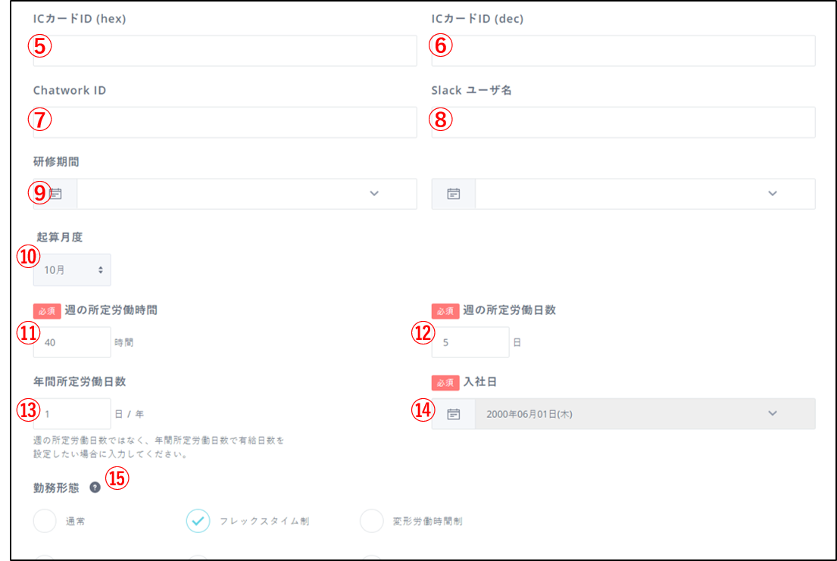Click the フレックスタイム制 label text
This screenshot has width=837, height=561.
pos(264,522)
